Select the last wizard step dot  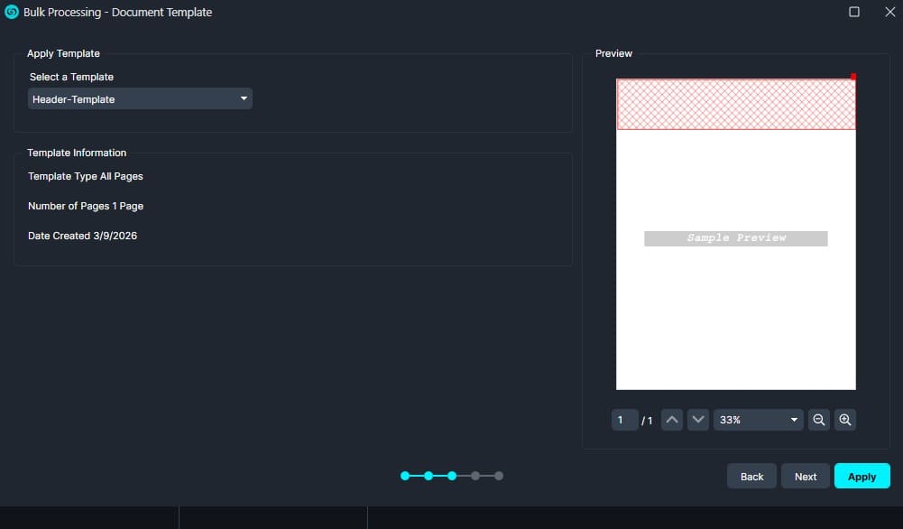[x=499, y=476]
